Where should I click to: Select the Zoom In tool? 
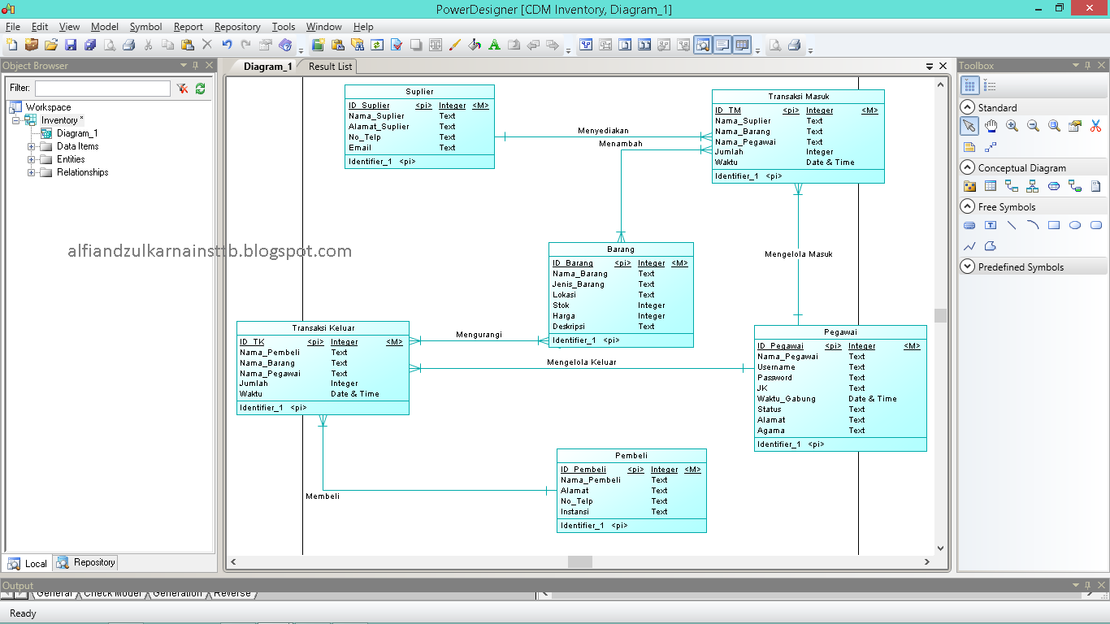pyautogui.click(x=1012, y=125)
